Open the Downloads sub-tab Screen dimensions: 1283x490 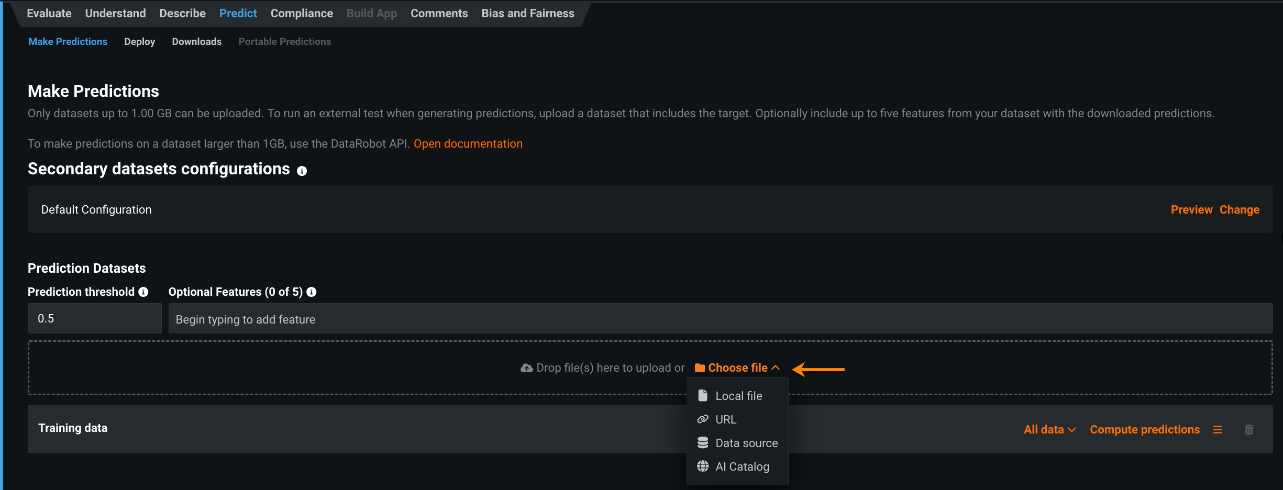pos(196,42)
